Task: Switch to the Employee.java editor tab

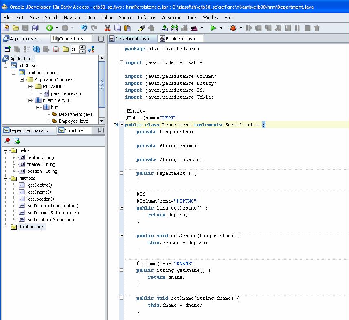Action: (180, 39)
